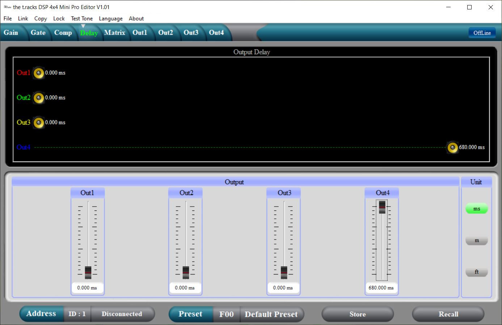Open the Out2 tab
The width and height of the screenshot is (502, 325).
(165, 32)
